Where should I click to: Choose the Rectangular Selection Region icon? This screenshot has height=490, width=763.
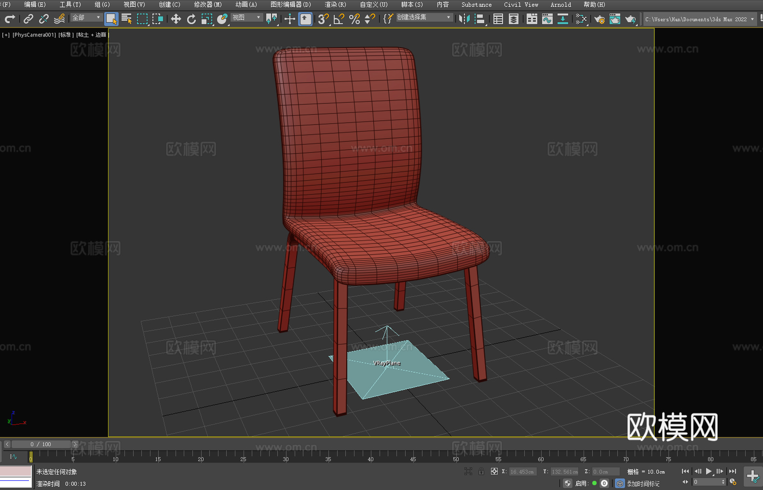tap(142, 19)
